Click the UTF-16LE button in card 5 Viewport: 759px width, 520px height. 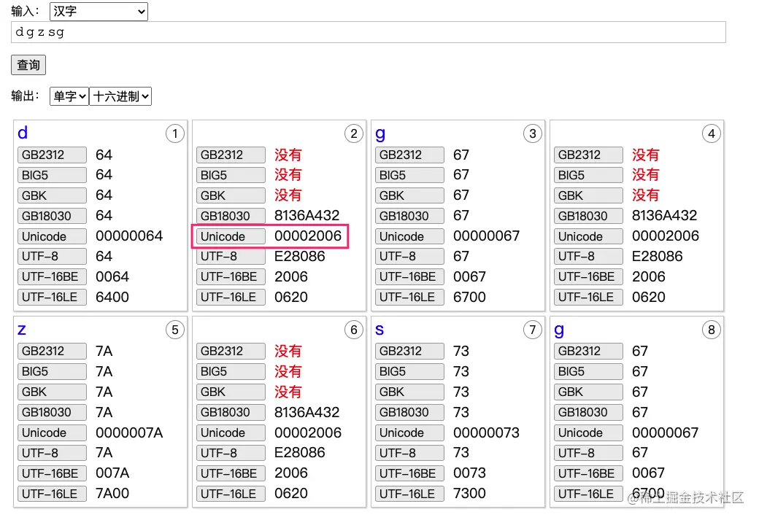click(x=53, y=494)
